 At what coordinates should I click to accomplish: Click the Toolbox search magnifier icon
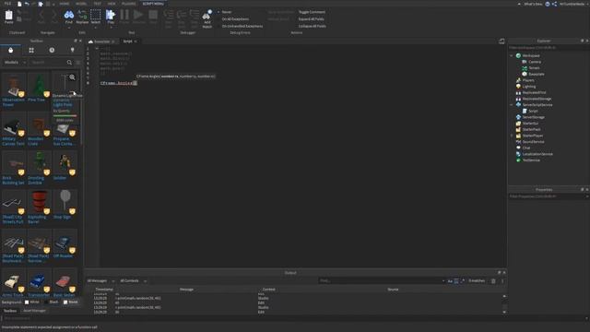(x=69, y=63)
